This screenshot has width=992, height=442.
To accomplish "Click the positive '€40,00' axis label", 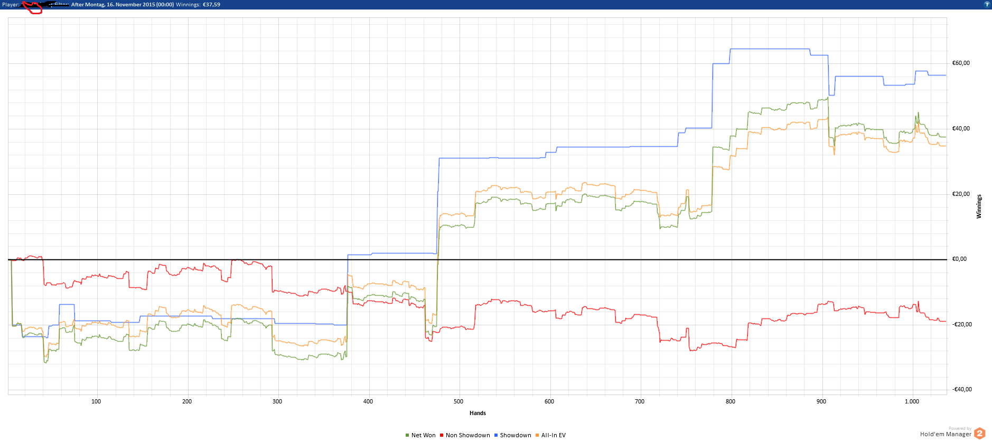I will tap(961, 128).
